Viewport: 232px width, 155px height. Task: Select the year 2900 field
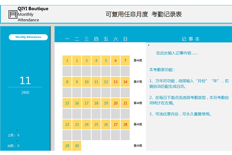tap(25, 93)
